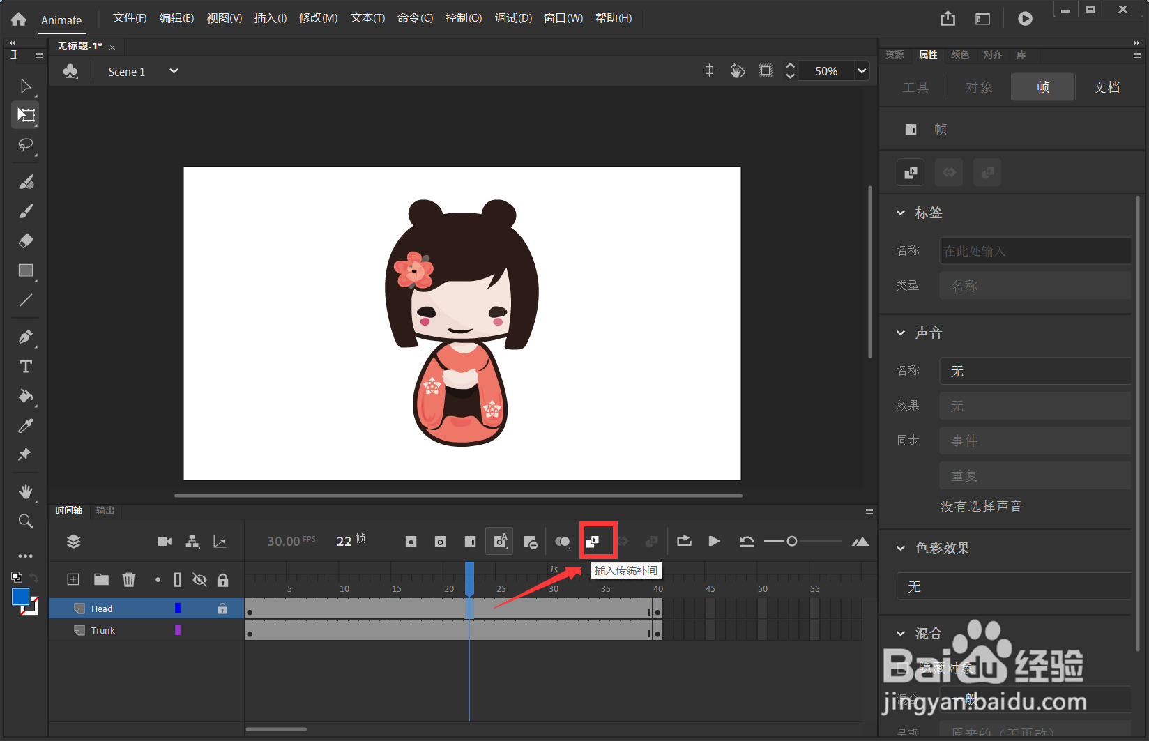The height and width of the screenshot is (741, 1149).
Task: Select the Trunk layer
Action: coord(146,630)
